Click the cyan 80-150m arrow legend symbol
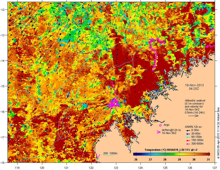The image size is (220, 170). [x=188, y=137]
